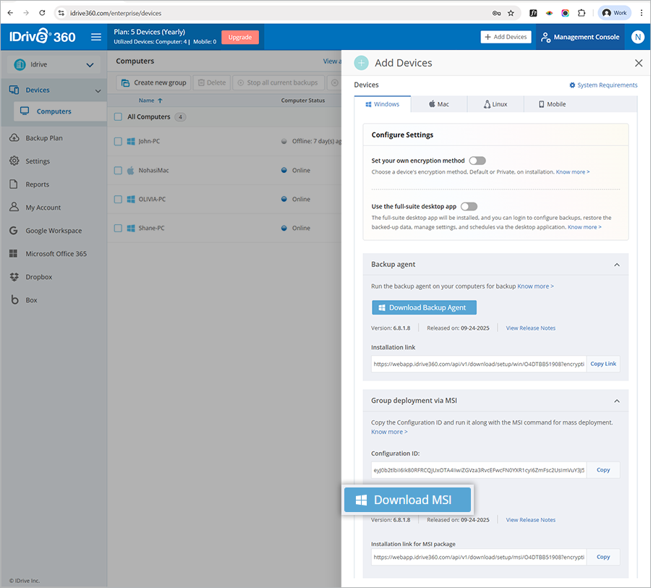Open Settings gear in sidebar
The width and height of the screenshot is (651, 588).
[x=14, y=161]
